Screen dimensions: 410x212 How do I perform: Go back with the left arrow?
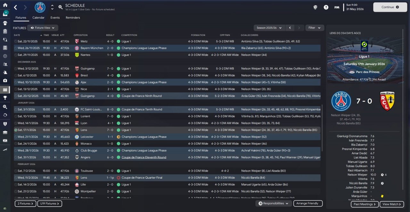(15, 7)
